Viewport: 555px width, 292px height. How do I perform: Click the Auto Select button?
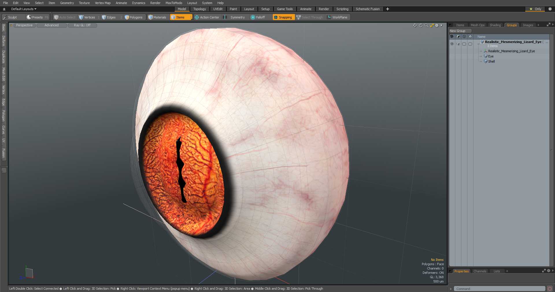65,17
